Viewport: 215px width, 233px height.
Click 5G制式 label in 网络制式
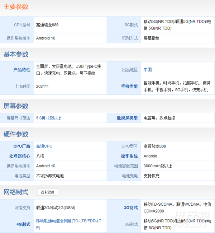click(131, 224)
